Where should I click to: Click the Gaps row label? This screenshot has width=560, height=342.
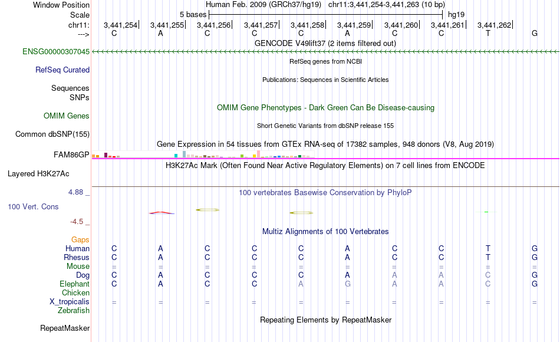point(80,240)
